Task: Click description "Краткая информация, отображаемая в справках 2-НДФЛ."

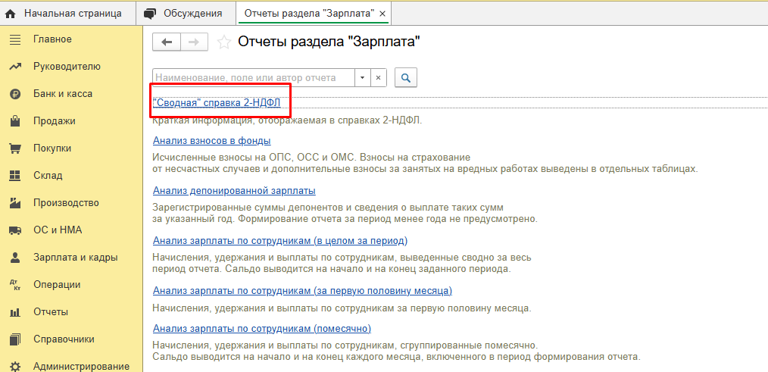Action: pos(287,121)
